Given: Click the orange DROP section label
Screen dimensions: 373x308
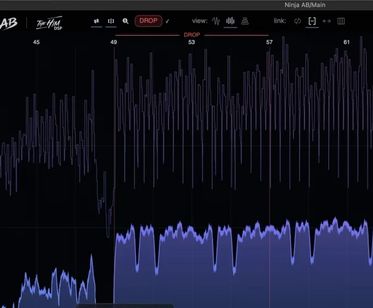Looking at the screenshot, I should 192,35.
